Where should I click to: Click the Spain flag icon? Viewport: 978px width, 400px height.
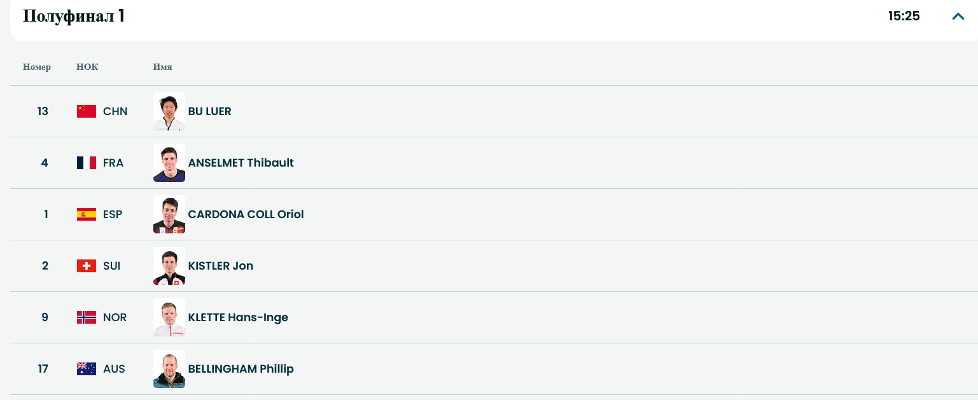86,214
